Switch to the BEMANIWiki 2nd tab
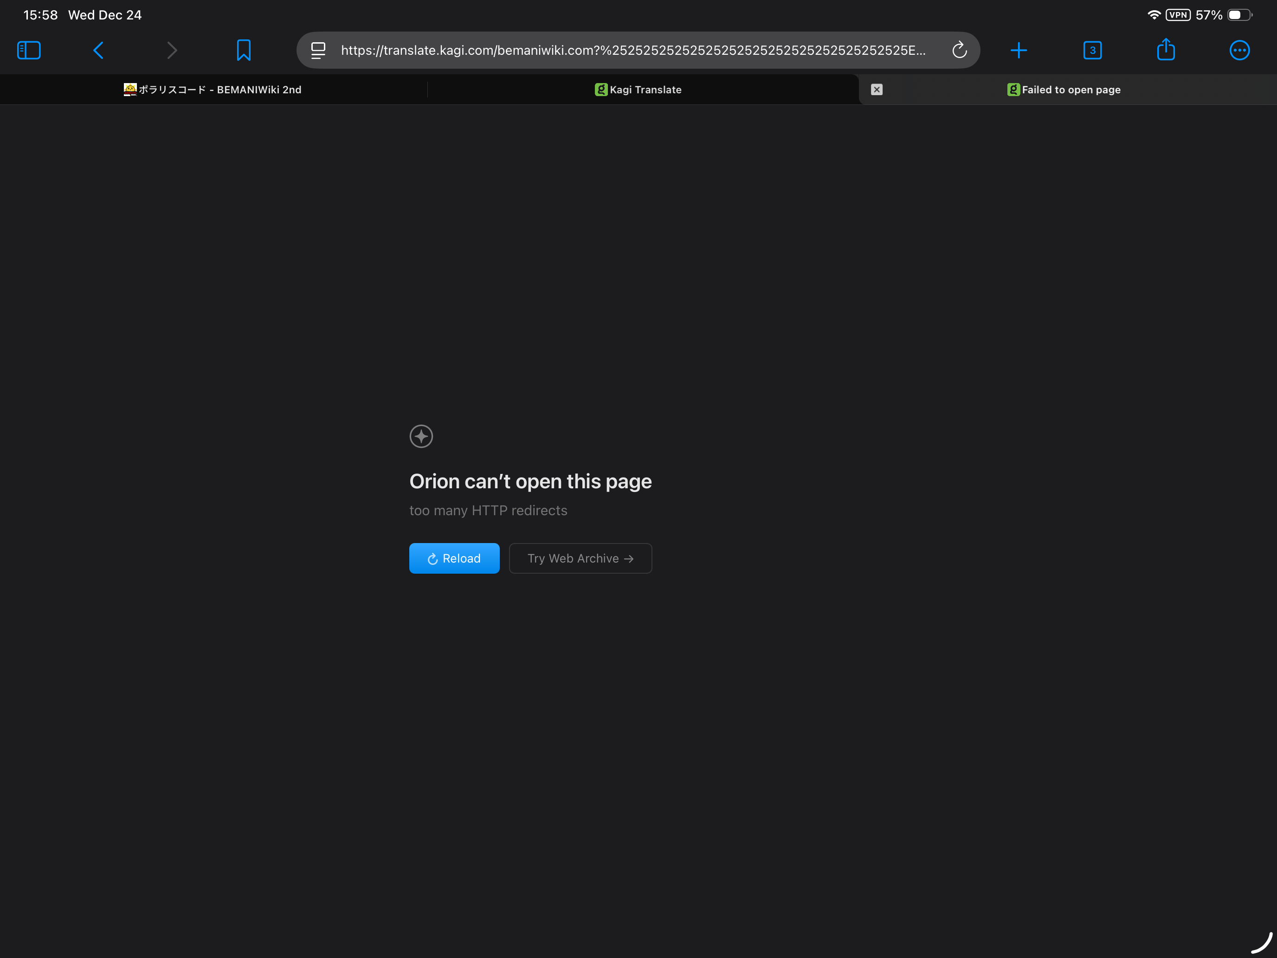1277x958 pixels. coord(213,90)
